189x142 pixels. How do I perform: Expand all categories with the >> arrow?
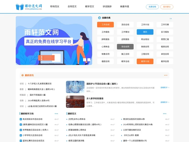point(170,19)
